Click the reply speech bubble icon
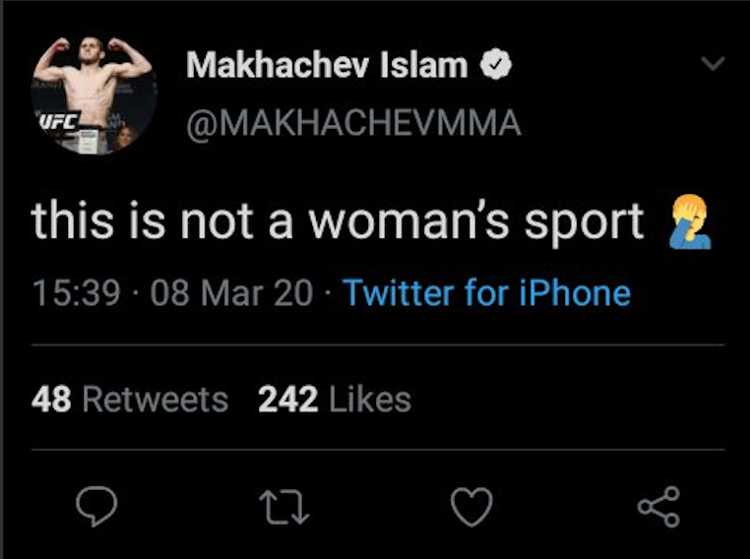This screenshot has height=559, width=750. click(x=96, y=507)
